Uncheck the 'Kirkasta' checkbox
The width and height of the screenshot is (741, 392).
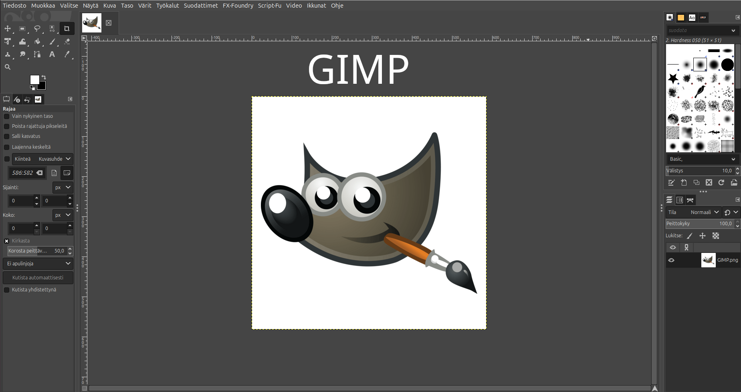coord(6,241)
